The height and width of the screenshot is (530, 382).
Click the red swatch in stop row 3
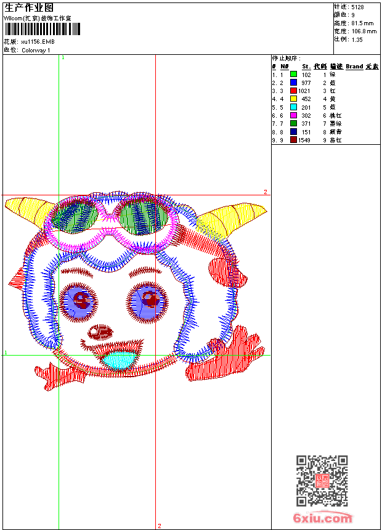click(x=293, y=91)
